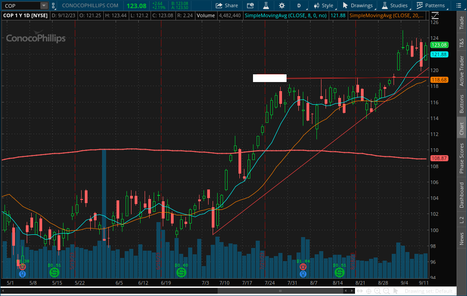This screenshot has width=467, height=296.
Task: Click the red horizontal resistance line near 119
Action: 357,78
